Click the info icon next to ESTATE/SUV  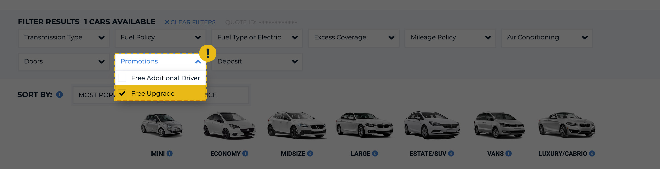click(451, 153)
